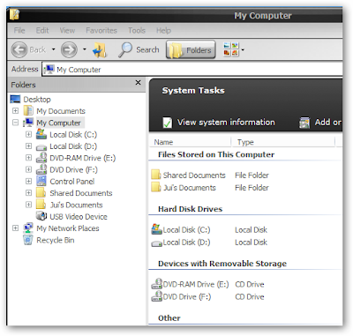Click the Back arrow button
353x336 pixels.
pos(19,49)
